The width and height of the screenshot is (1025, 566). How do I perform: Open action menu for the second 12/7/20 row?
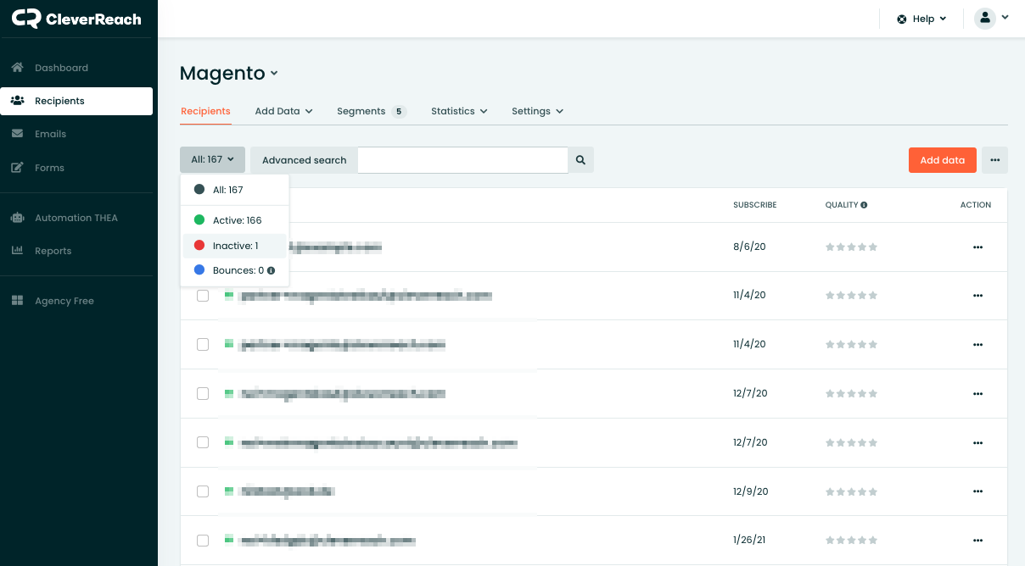(977, 443)
